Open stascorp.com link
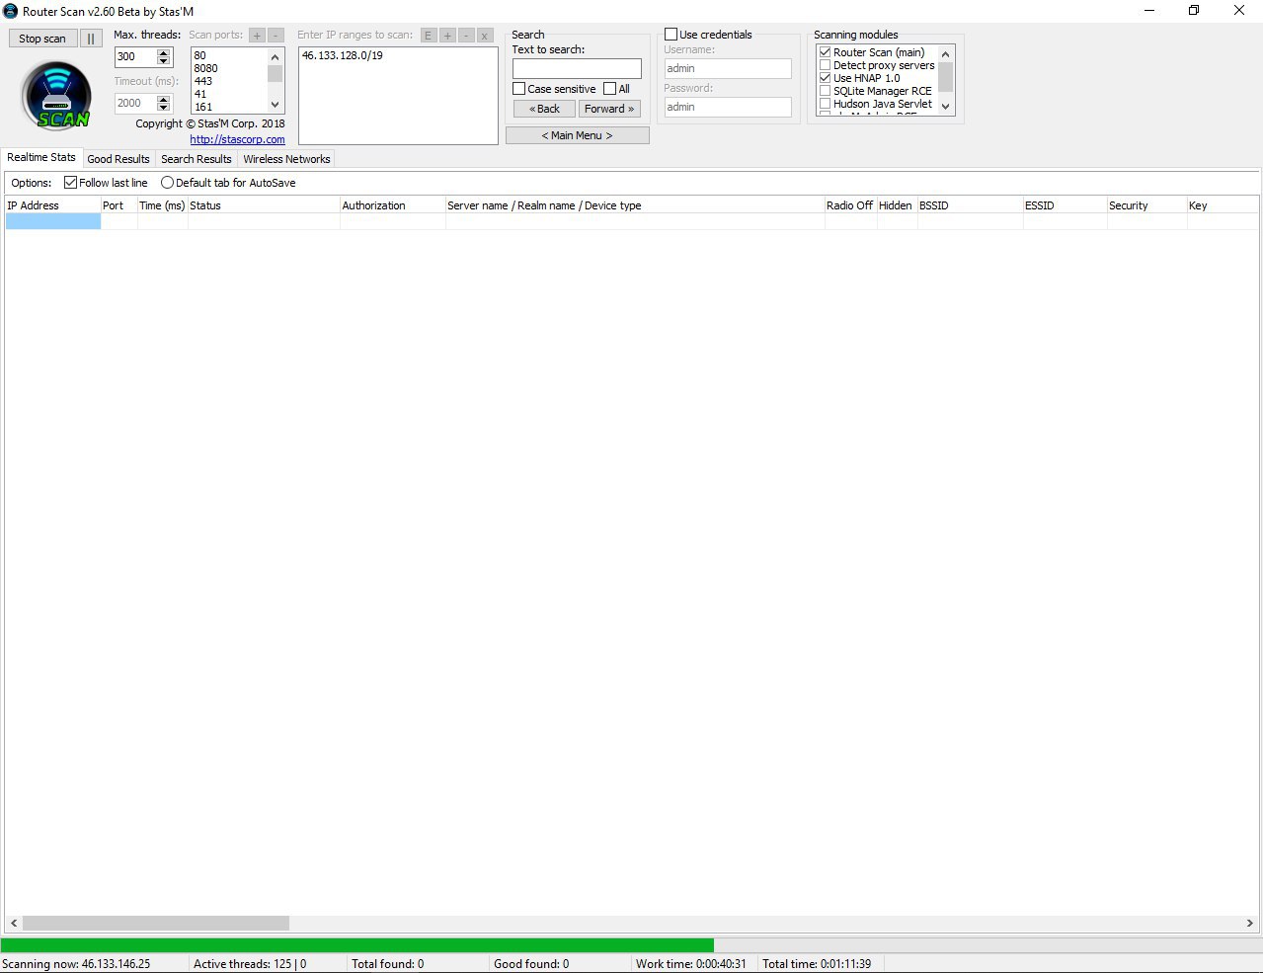1263x973 pixels. pyautogui.click(x=237, y=139)
